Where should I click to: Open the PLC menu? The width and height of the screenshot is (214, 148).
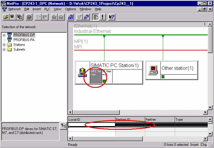[x=47, y=9]
